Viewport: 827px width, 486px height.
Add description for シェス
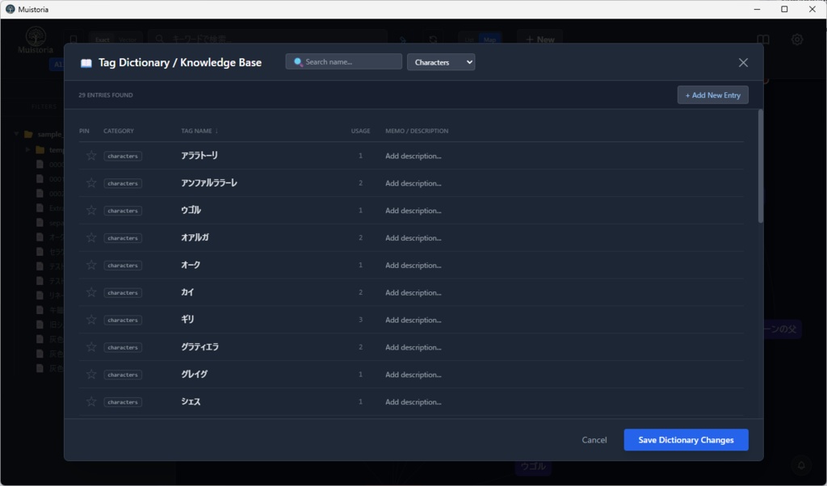413,402
